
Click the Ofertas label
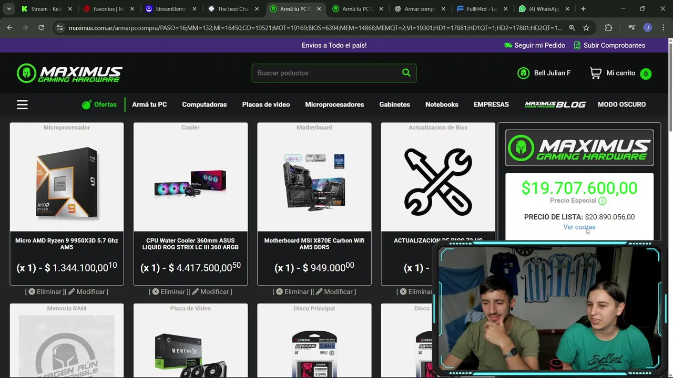pos(105,104)
